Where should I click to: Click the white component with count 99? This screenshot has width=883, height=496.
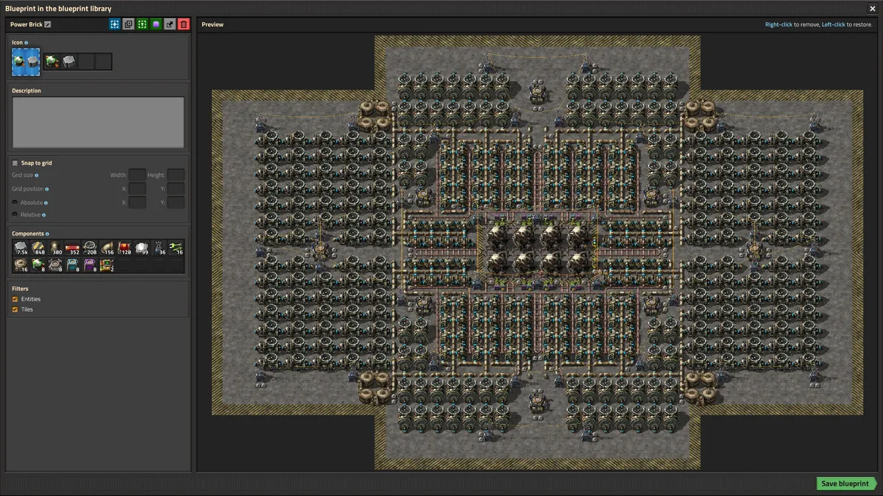tap(141, 248)
